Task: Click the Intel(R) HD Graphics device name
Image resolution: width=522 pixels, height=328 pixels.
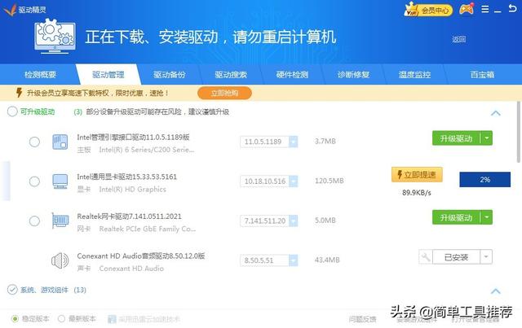Action: pos(132,189)
